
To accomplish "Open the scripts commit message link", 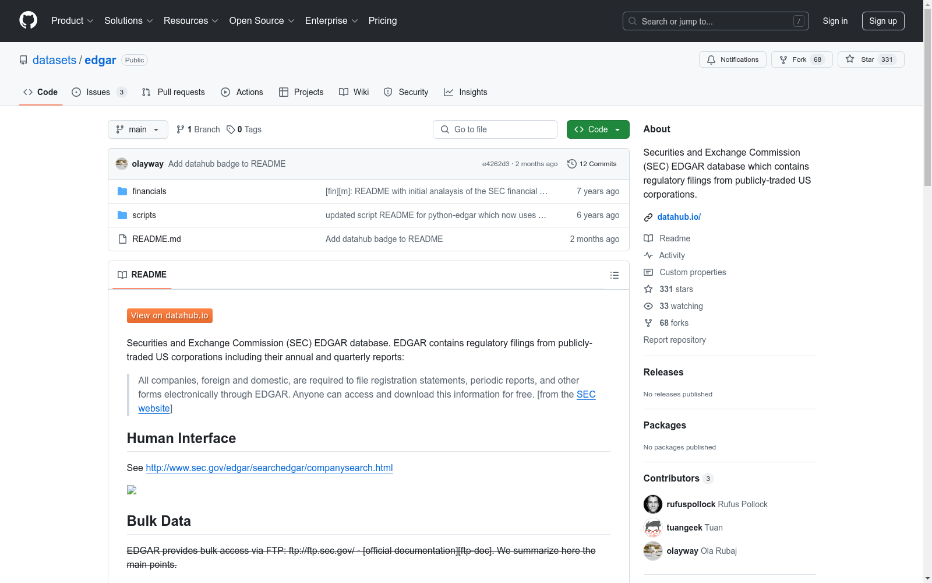I will (x=436, y=215).
